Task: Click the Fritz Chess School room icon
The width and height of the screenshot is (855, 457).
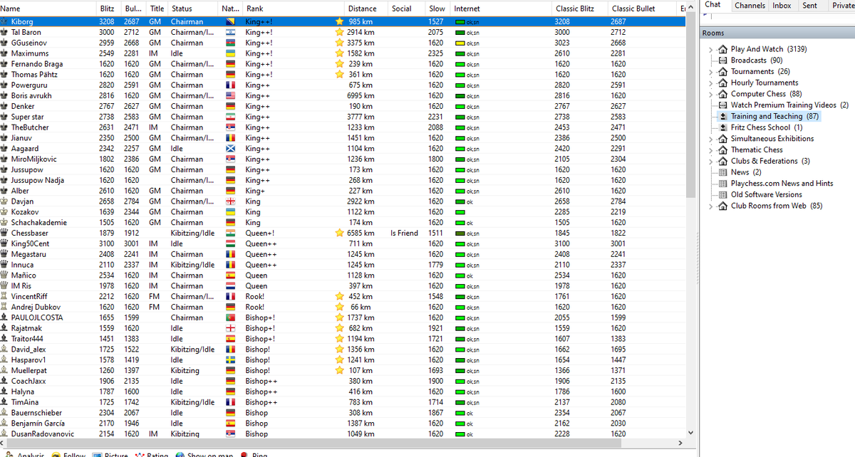Action: point(722,127)
